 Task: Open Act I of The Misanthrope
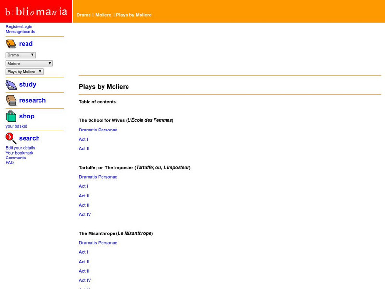pos(83,252)
